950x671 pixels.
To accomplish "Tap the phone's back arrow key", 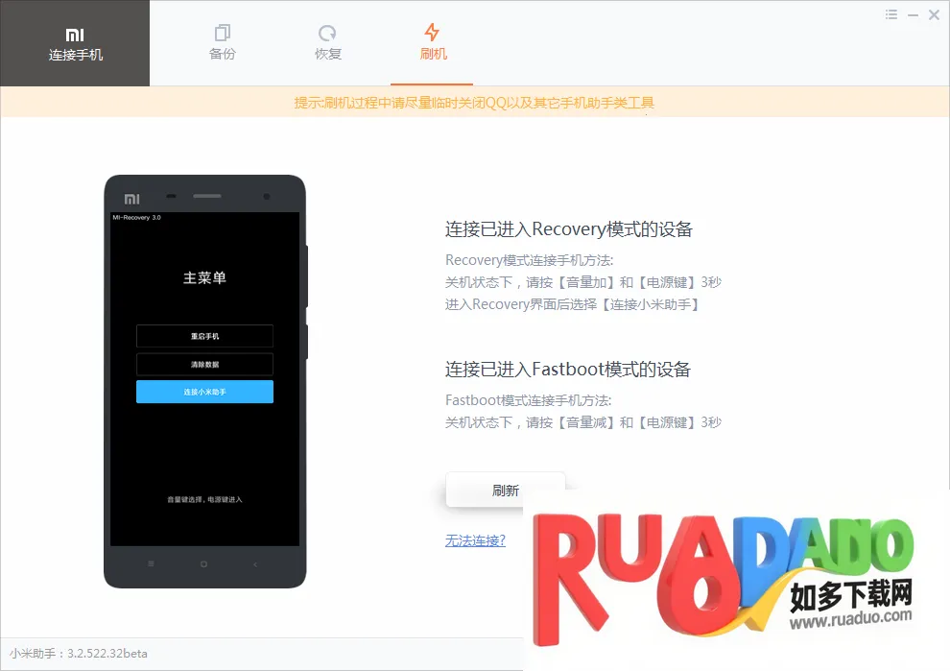I will (x=255, y=564).
